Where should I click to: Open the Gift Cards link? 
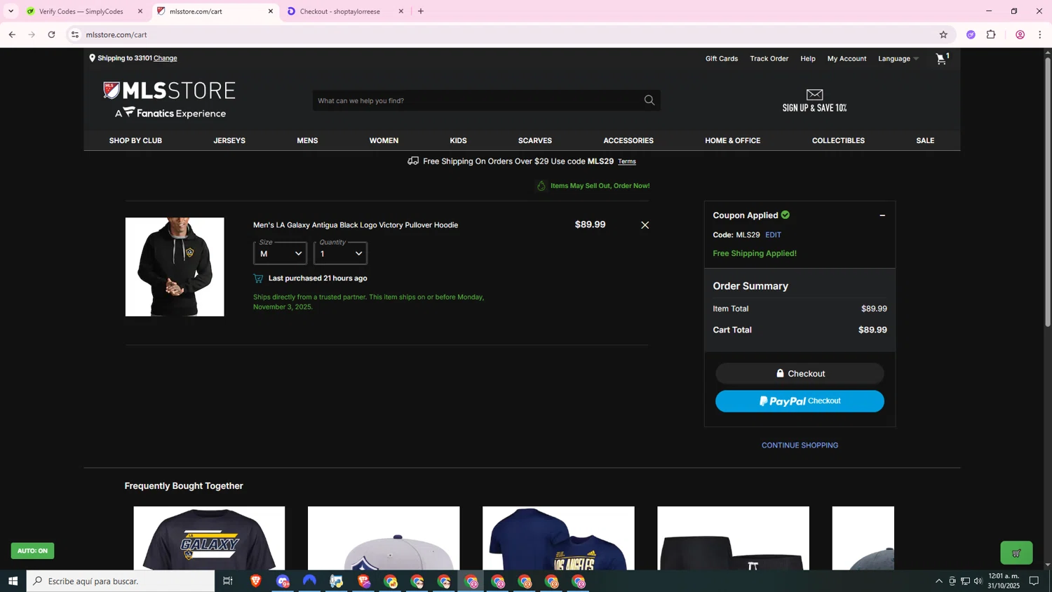pos(722,58)
